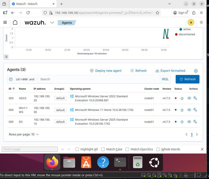Click the Find in page field
This screenshot has height=179, width=209.
(x=30, y=149)
